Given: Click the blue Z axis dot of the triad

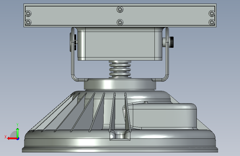Looking at the screenshot, I should (x=18, y=139).
